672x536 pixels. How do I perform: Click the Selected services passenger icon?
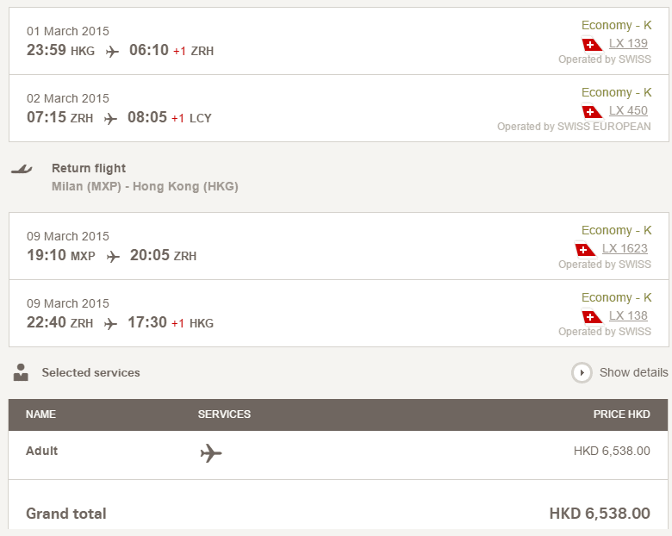(22, 372)
